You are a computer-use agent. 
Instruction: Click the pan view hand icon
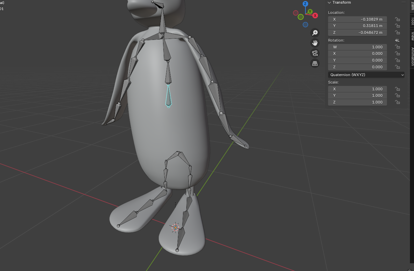coord(315,43)
